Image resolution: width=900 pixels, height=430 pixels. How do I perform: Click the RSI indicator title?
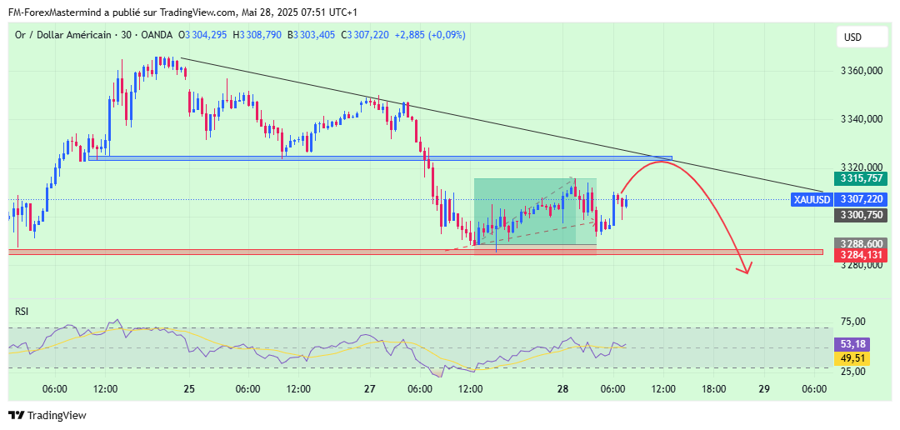pos(22,311)
